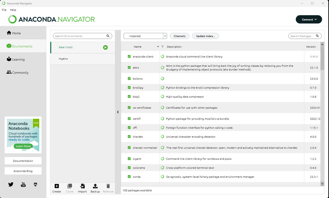Image resolution: width=329 pixels, height=198 pixels.
Task: Open the Installed package filter dropdown
Action: [x=145, y=36]
